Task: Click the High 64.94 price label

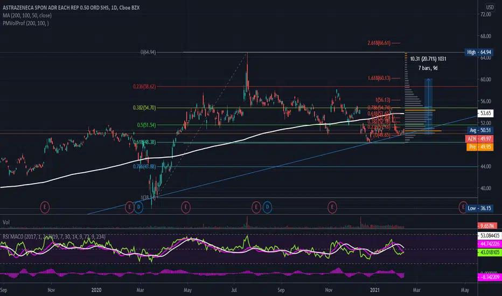Action: point(479,52)
